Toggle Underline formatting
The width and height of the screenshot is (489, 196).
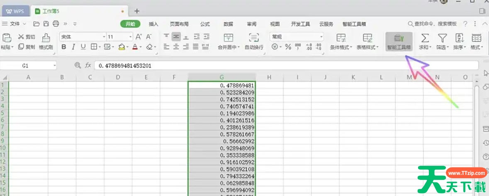(83, 47)
